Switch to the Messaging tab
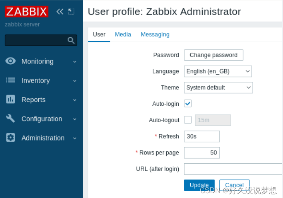 155,34
